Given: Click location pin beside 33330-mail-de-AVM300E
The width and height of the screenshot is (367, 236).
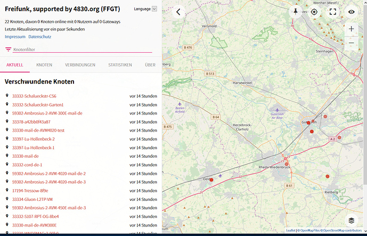Looking at the screenshot, I should pos(7,224).
